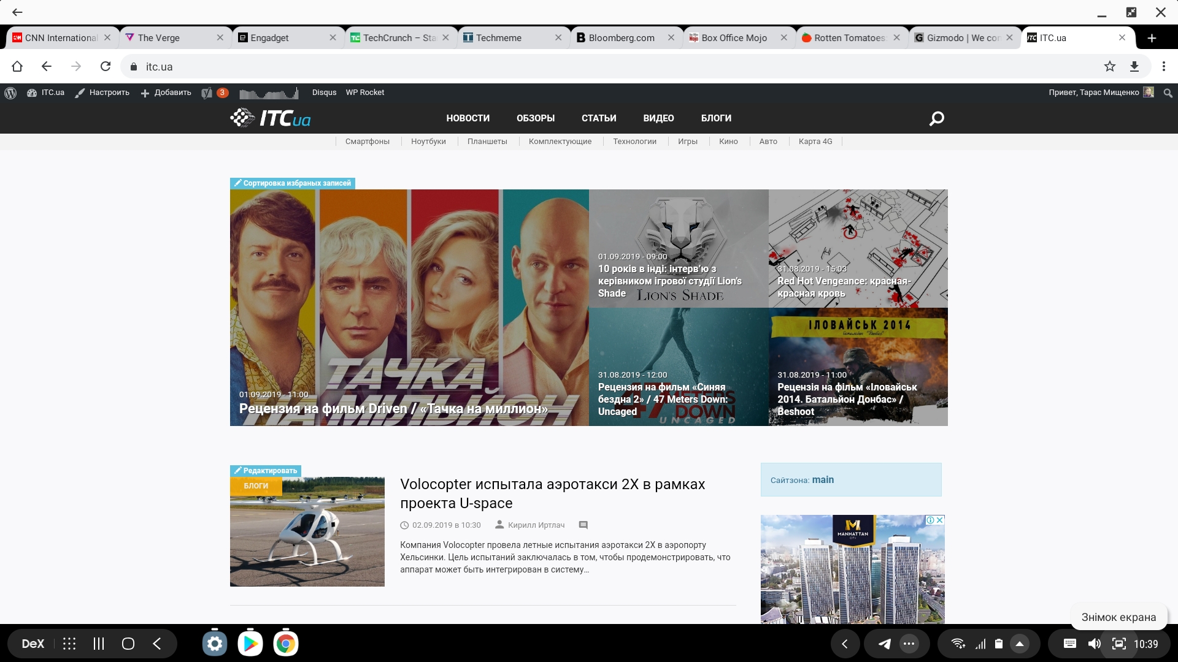Viewport: 1178px width, 662px height.
Task: Expand the tray up-arrow notifications
Action: [1020, 644]
